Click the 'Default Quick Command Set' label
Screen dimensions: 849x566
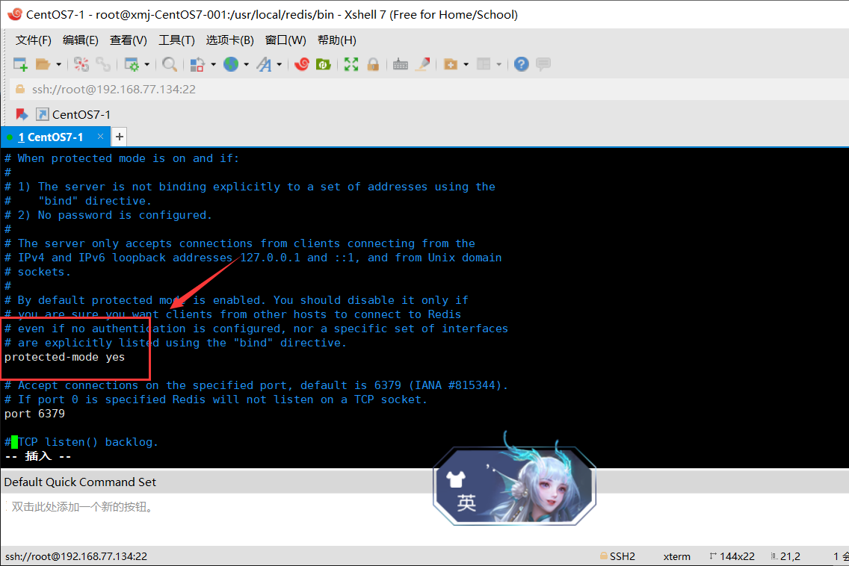pos(80,482)
